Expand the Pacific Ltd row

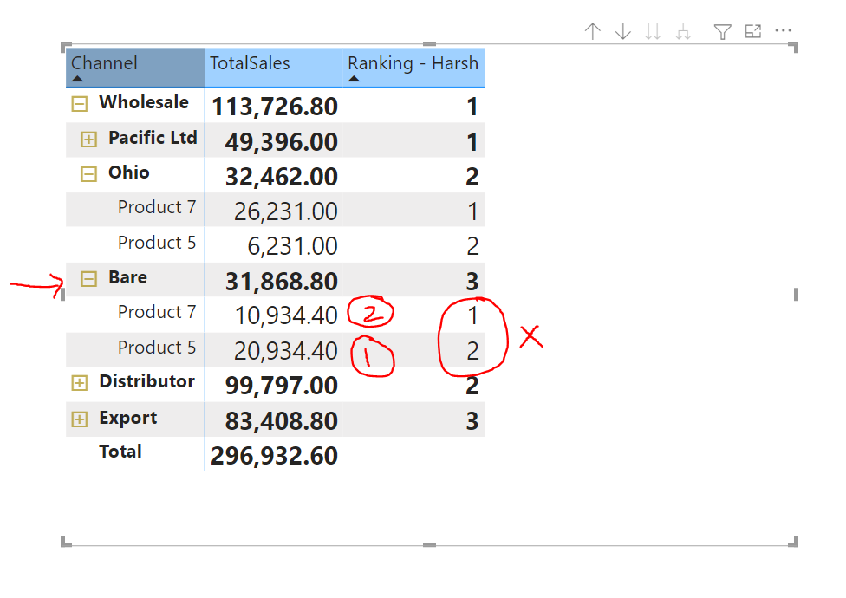88,140
